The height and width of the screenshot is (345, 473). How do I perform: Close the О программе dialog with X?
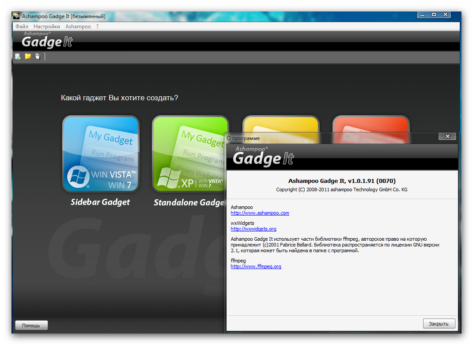pyautogui.click(x=447, y=136)
